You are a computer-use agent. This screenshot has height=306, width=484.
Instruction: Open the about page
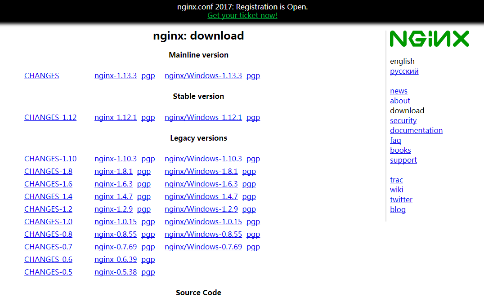400,101
